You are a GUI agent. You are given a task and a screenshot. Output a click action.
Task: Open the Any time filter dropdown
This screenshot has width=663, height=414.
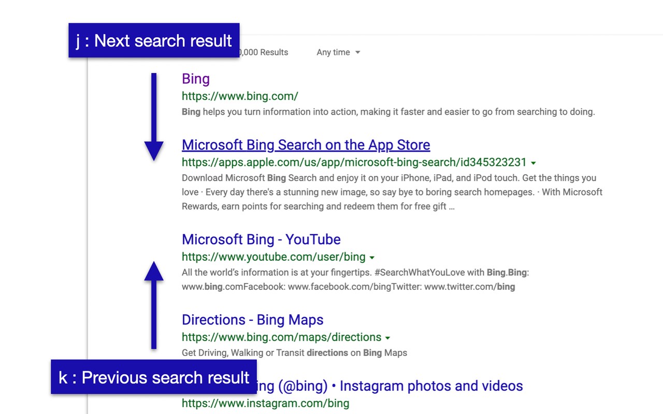(338, 52)
